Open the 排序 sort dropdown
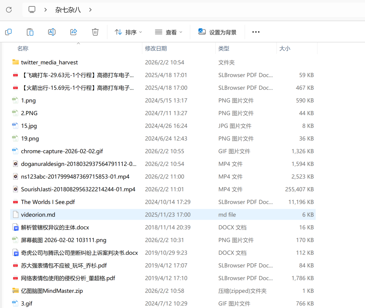Screen dimensions: 365x308 coord(128,32)
